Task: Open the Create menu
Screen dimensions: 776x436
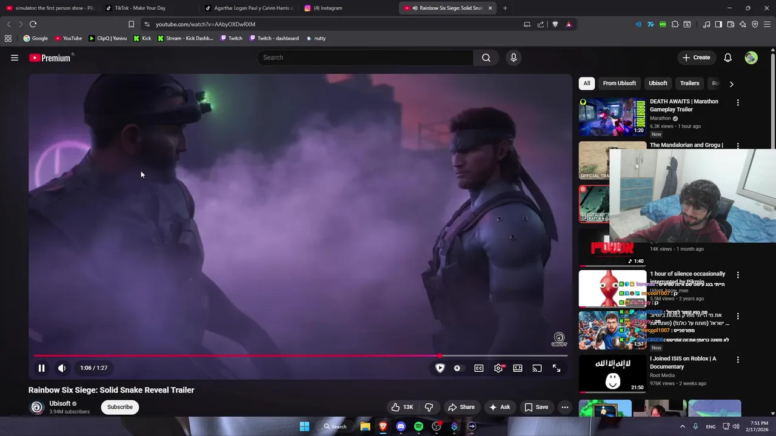Action: (x=696, y=58)
